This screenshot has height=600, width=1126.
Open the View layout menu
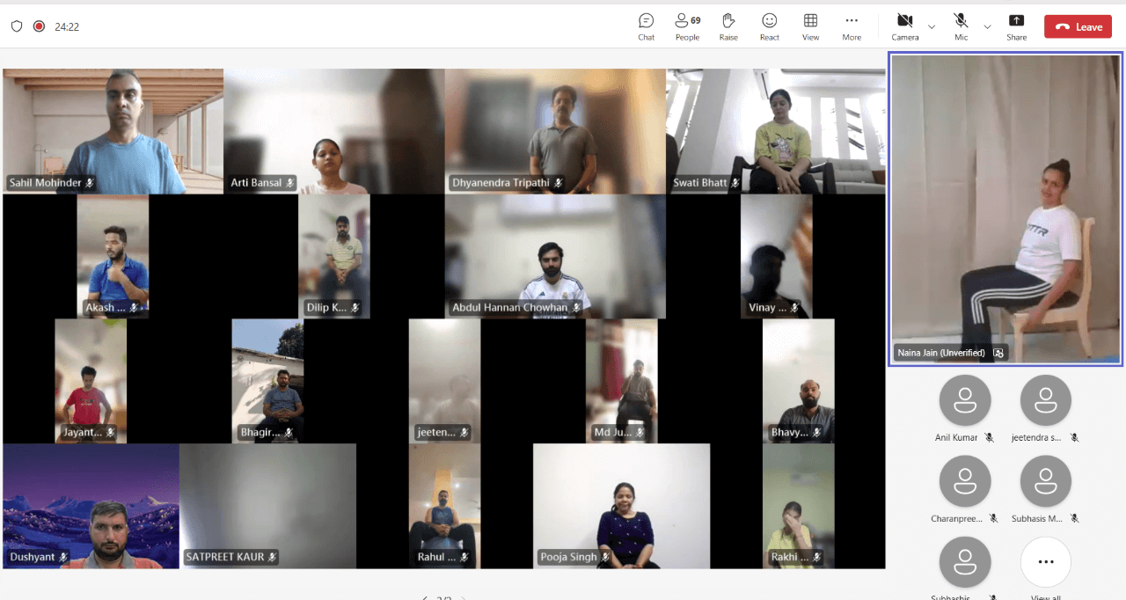[x=810, y=26]
